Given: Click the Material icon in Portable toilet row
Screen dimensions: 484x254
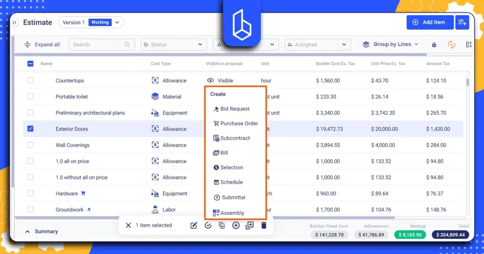Looking at the screenshot, I should point(155,96).
